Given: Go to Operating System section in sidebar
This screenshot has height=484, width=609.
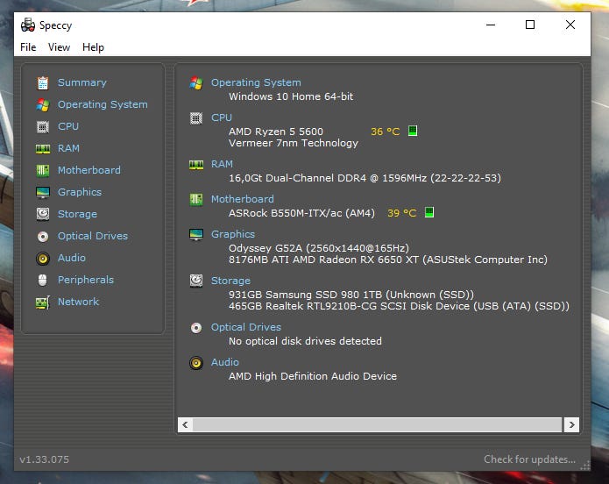Looking at the screenshot, I should click(x=103, y=104).
